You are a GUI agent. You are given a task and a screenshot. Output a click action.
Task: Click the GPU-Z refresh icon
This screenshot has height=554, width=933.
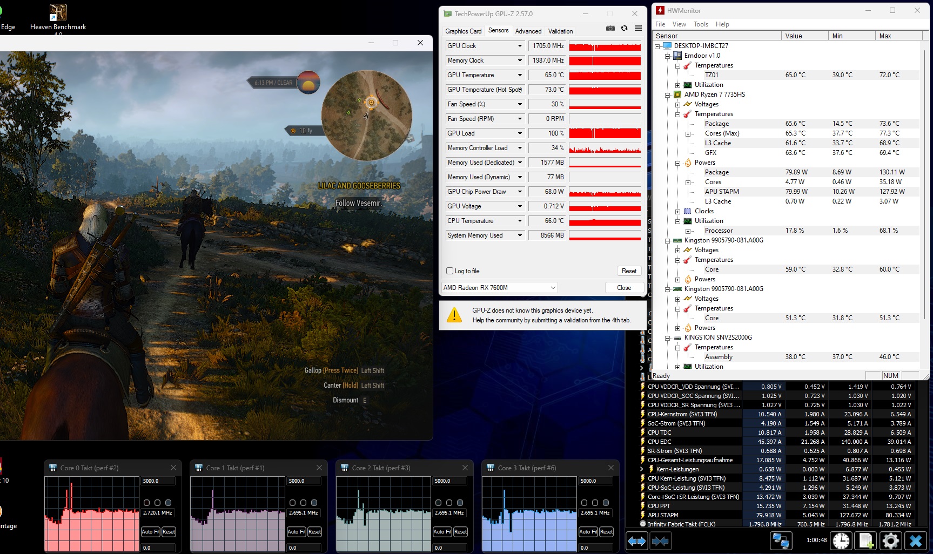coord(624,28)
